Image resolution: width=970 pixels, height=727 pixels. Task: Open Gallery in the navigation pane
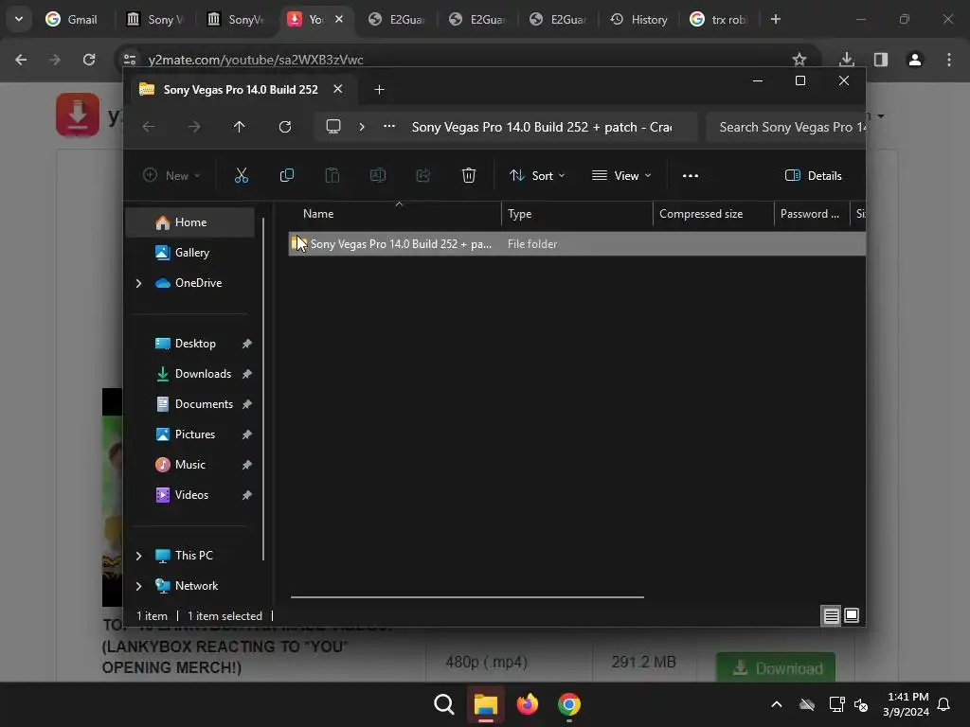189,252
